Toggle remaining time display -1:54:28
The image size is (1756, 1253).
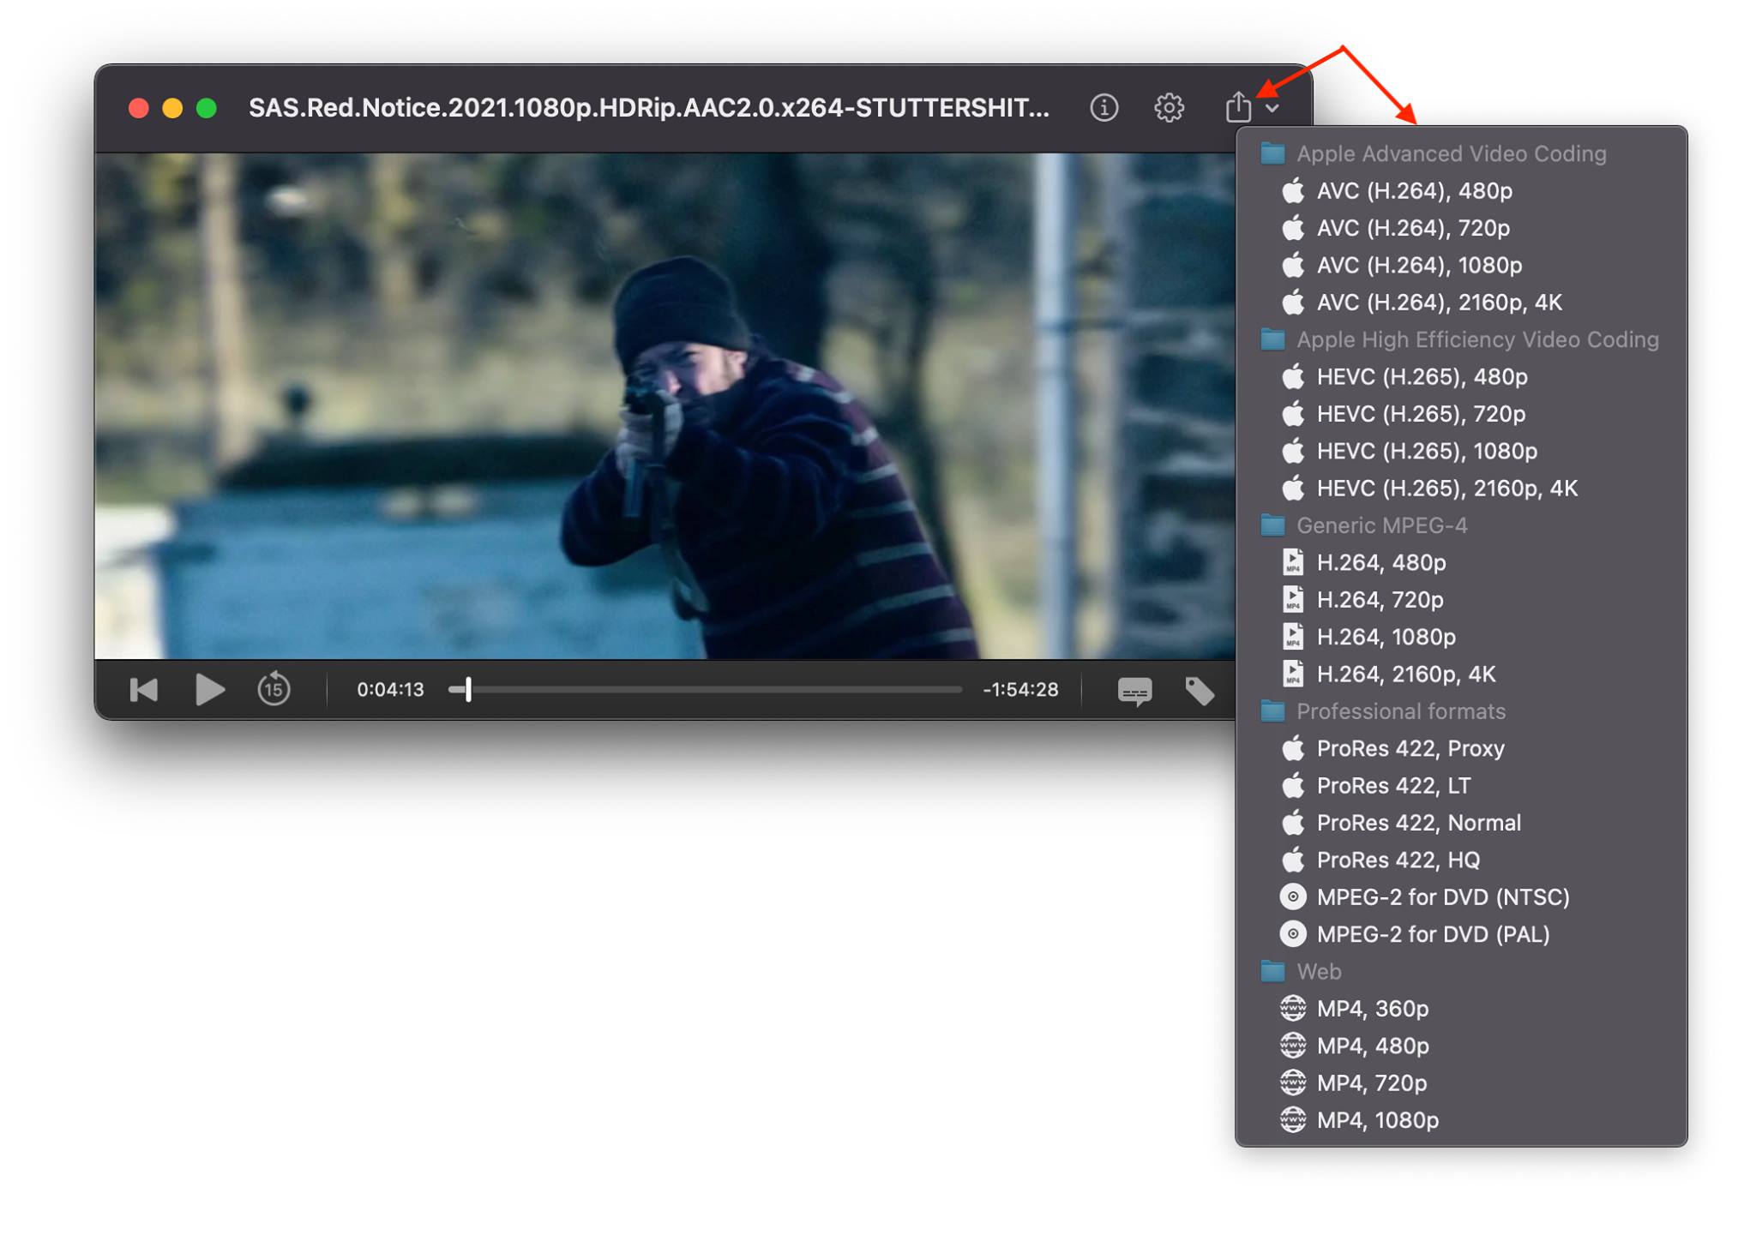click(x=1019, y=690)
